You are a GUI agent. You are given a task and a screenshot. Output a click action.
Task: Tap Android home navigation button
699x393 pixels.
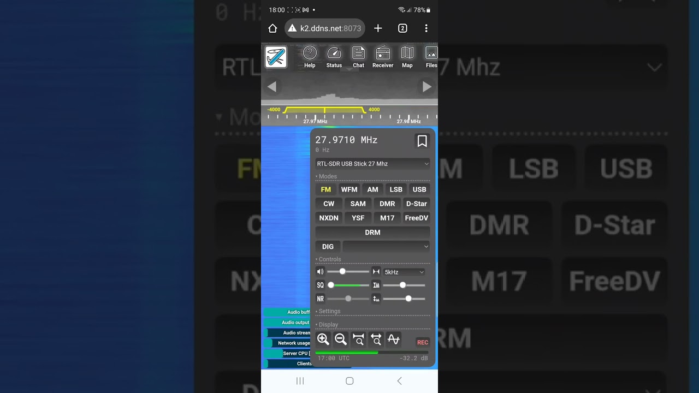349,381
